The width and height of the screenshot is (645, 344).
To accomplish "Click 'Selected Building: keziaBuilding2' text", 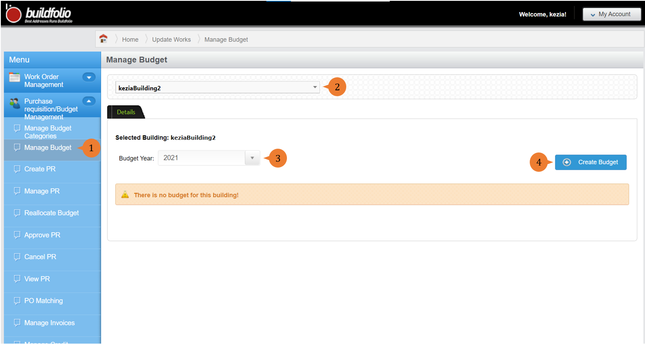I will coord(165,137).
